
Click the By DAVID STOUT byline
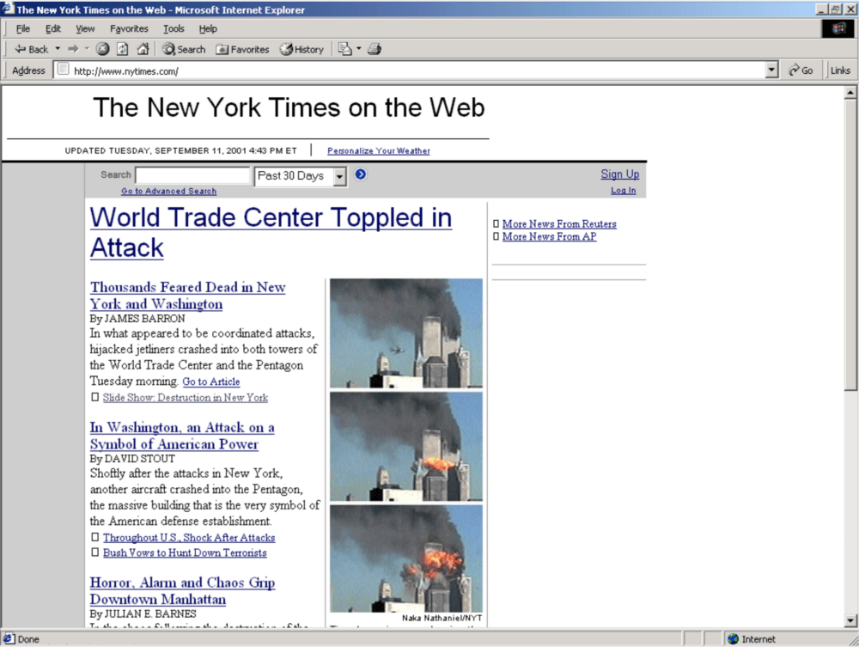pos(132,459)
